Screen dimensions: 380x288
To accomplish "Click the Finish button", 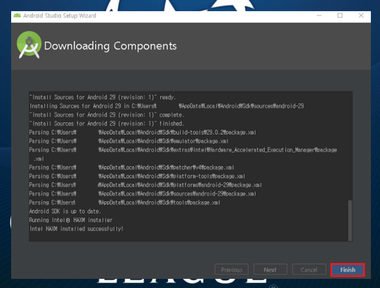I will (348, 270).
